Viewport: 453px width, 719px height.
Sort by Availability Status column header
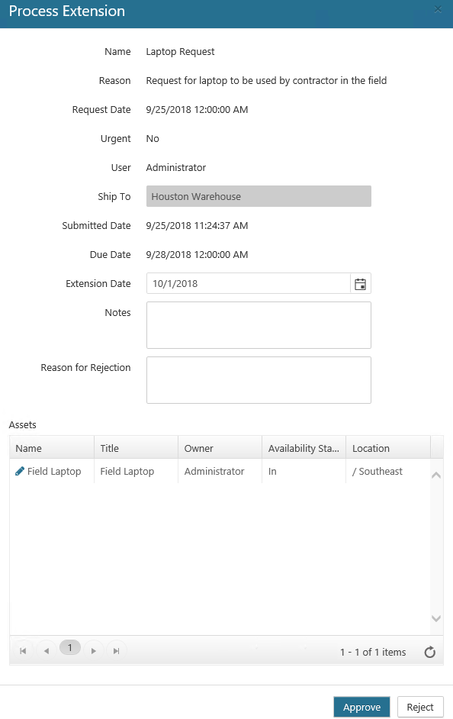pos(304,448)
